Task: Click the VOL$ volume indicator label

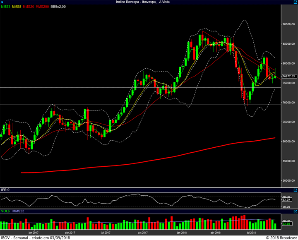Action: (x=5, y=211)
